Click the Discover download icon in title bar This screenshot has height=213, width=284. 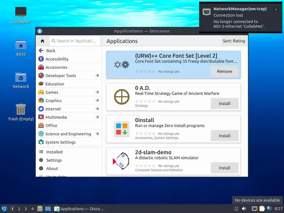point(40,31)
